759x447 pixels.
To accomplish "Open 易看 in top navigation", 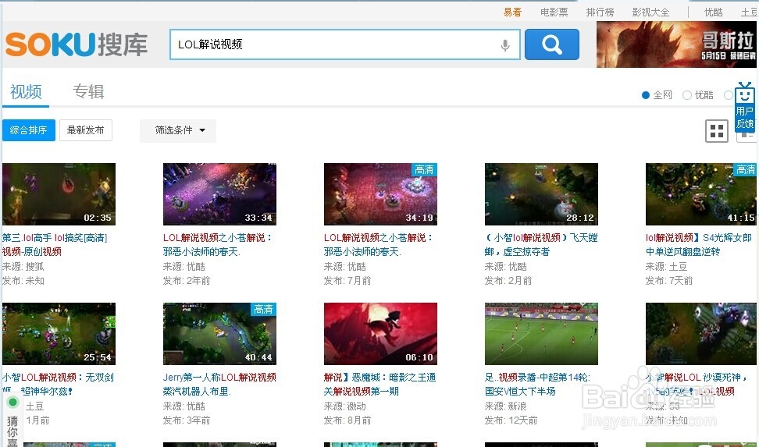I will 512,12.
